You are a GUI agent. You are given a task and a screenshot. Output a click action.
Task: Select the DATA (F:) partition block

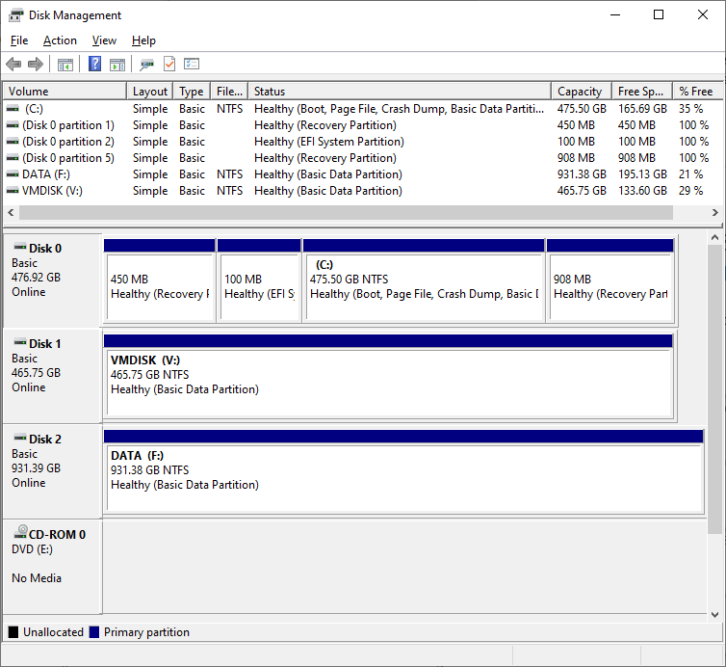pos(403,471)
